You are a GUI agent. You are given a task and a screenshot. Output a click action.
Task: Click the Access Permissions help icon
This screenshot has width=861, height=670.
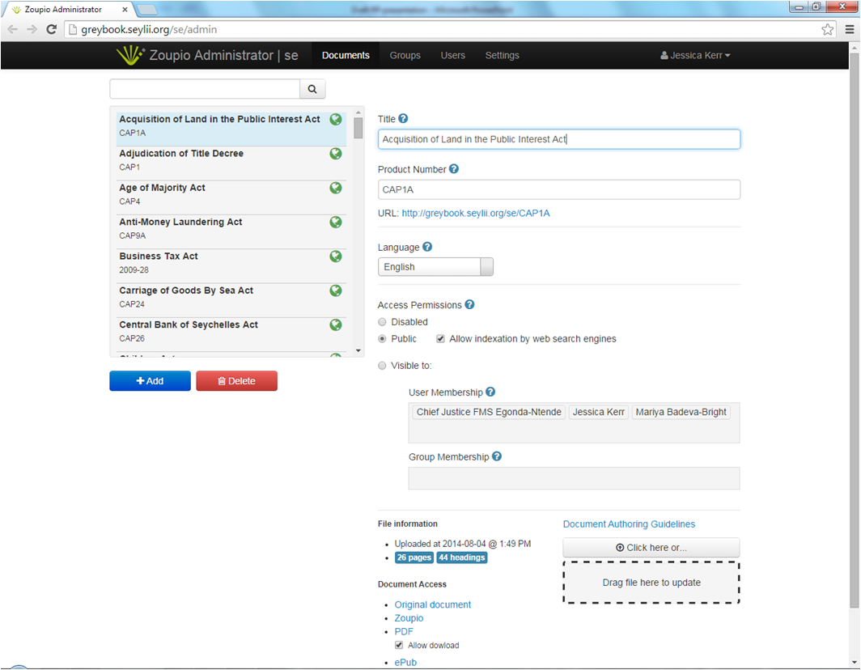(x=469, y=305)
